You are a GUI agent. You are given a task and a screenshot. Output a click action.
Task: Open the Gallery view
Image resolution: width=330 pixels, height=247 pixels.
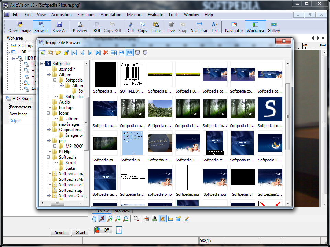point(274,27)
